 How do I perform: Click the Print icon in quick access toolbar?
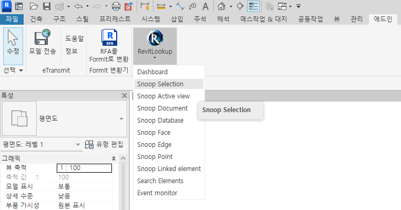pyautogui.click(x=116, y=6)
